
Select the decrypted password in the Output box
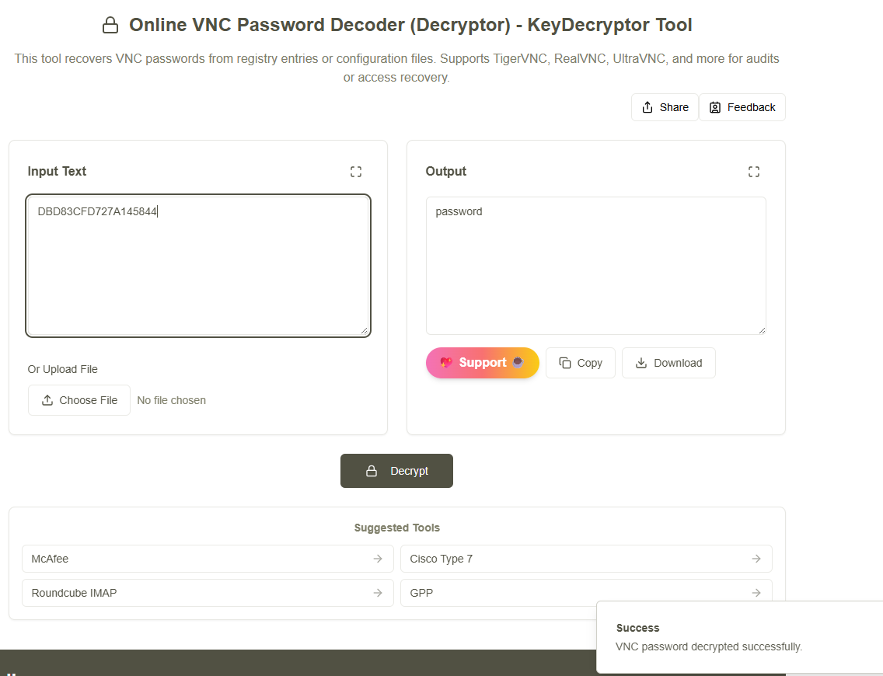pyautogui.click(x=459, y=211)
